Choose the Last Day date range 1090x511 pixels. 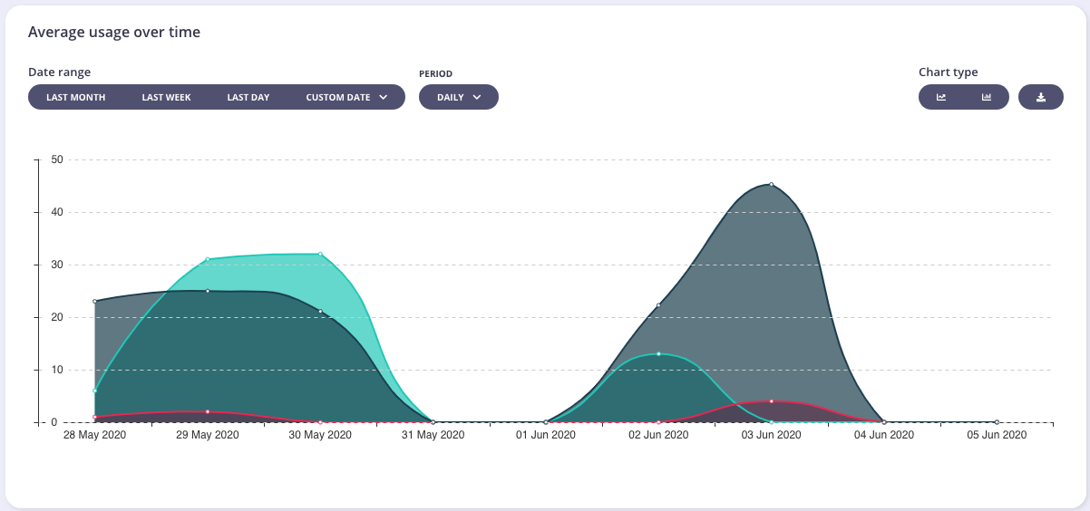point(248,97)
